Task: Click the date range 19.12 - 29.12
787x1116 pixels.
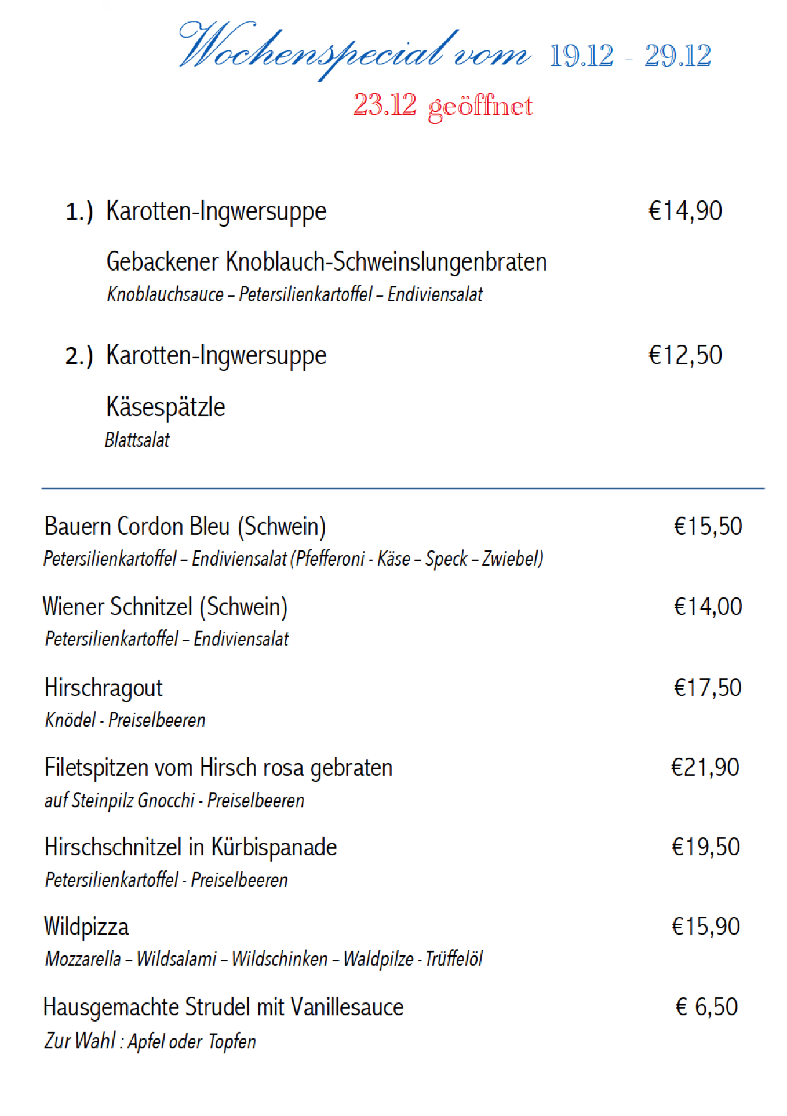Action: coord(630,56)
